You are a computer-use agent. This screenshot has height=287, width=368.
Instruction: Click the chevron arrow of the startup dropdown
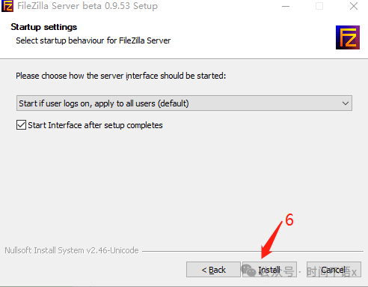[x=346, y=103]
